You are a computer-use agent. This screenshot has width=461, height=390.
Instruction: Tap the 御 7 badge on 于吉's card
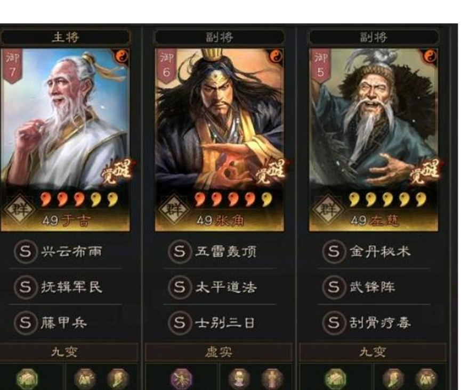point(12,66)
